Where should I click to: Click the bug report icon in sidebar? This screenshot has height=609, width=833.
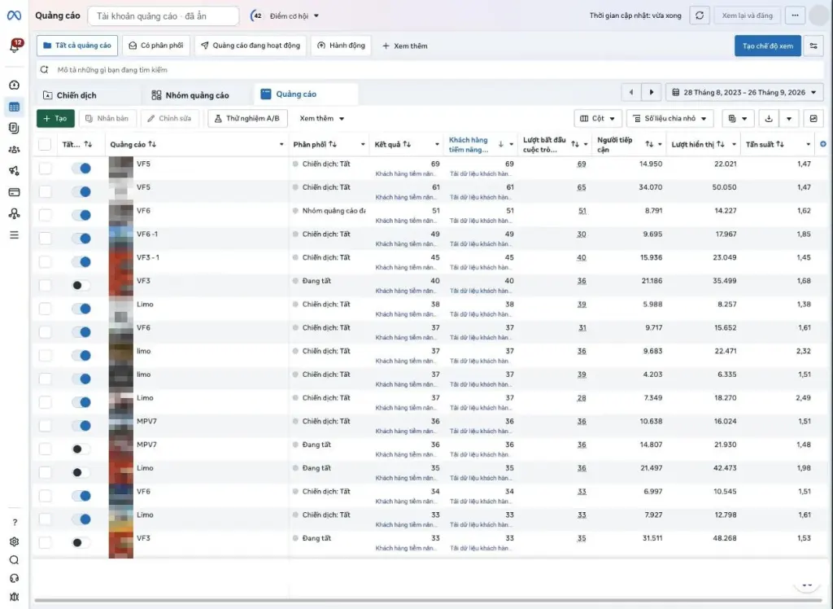pos(15,597)
